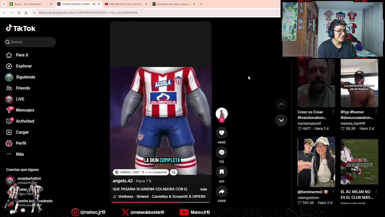
Task: Open the creator's avatar beside video
Action: point(222,114)
